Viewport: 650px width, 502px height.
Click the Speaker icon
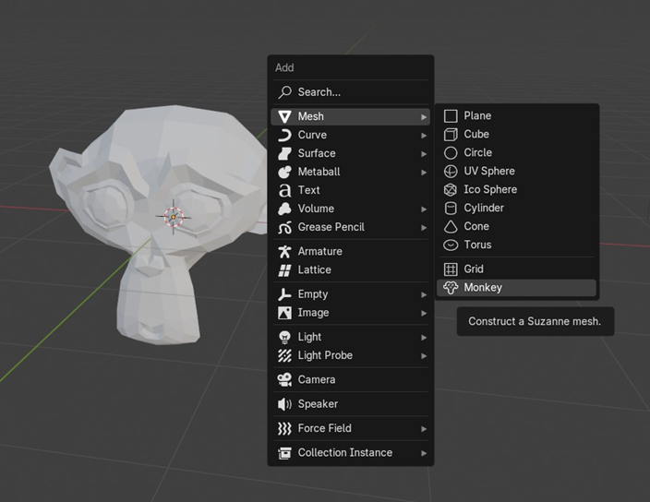pyautogui.click(x=284, y=404)
